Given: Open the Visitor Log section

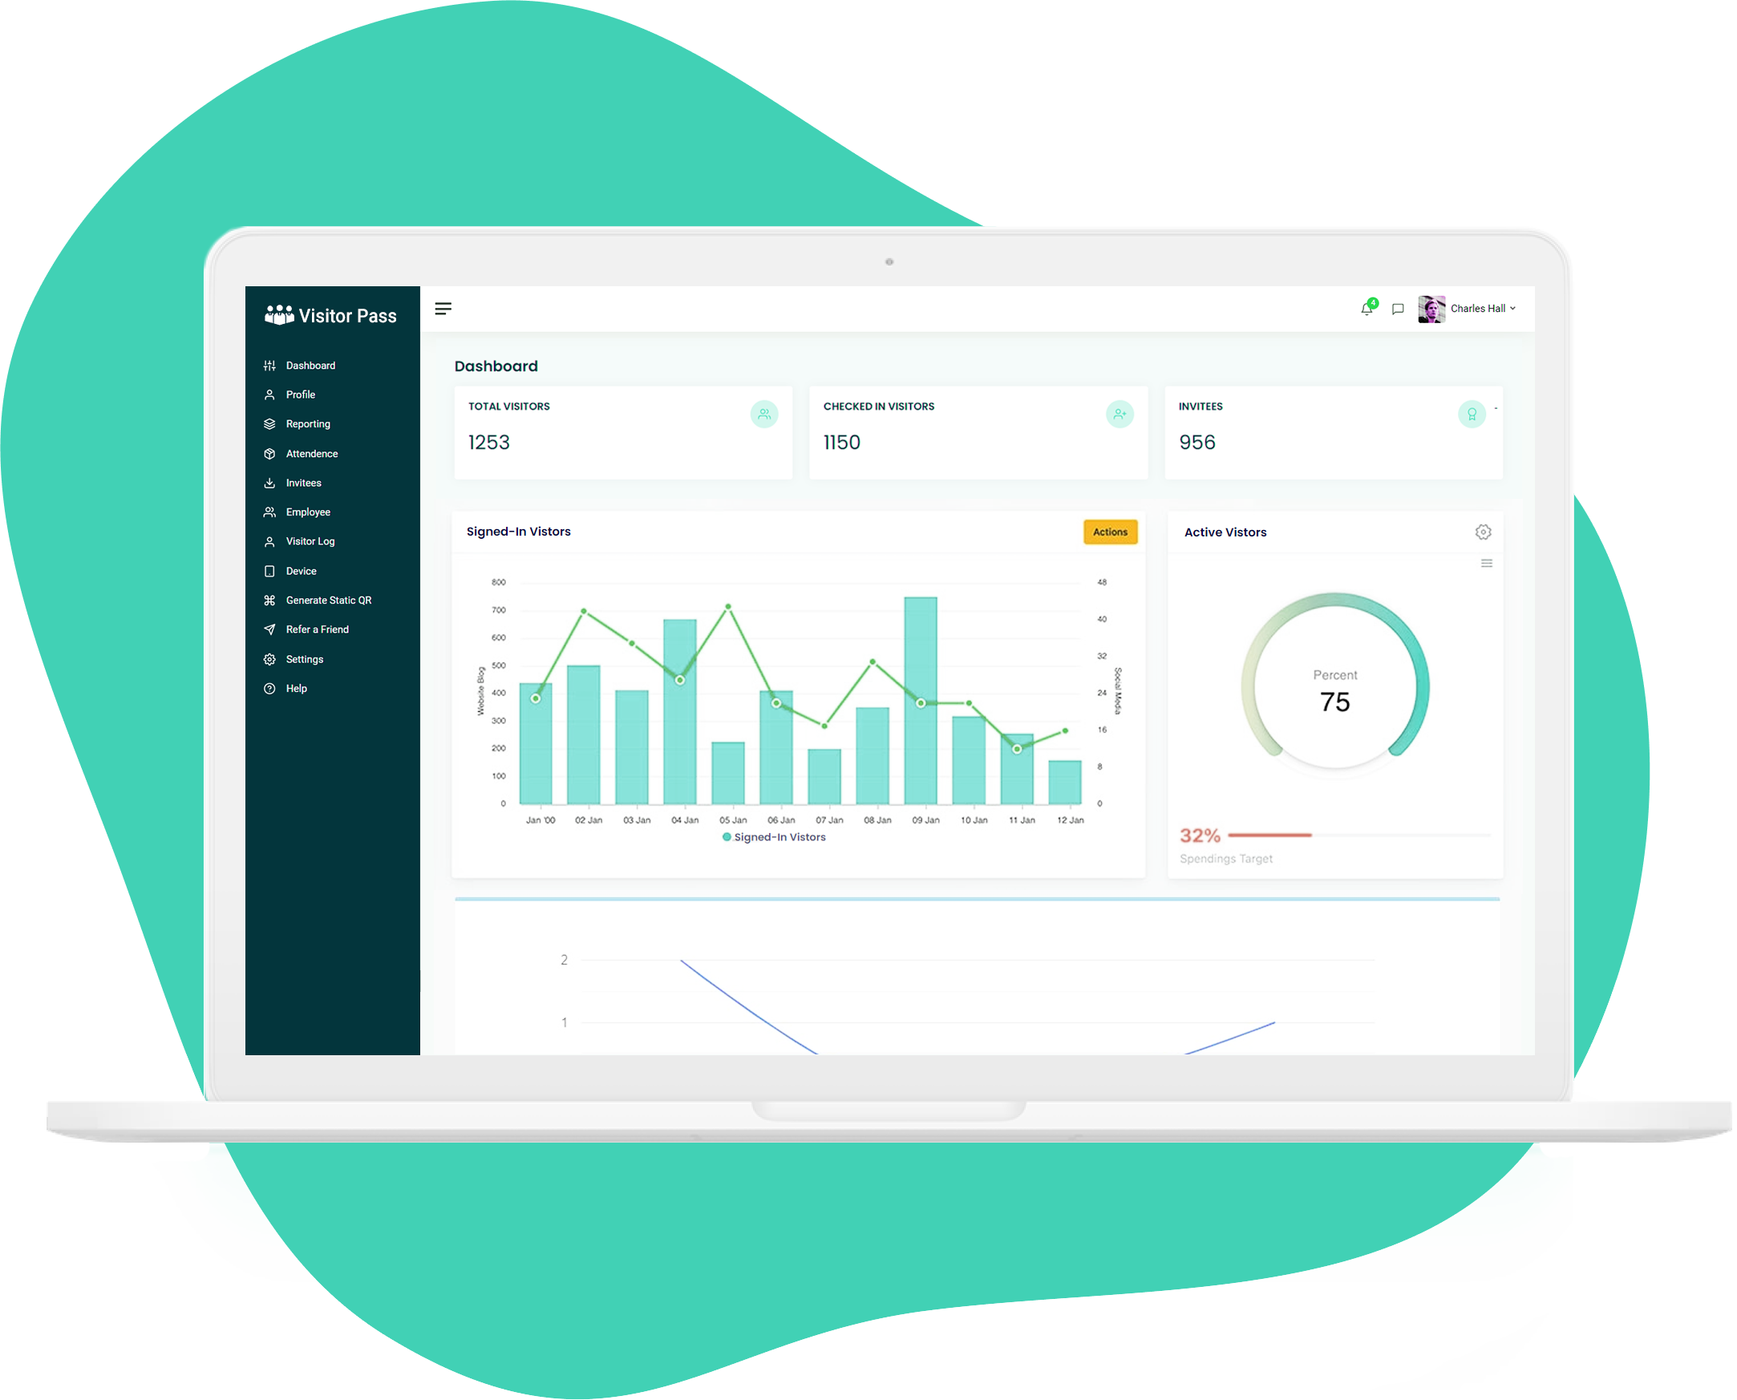Looking at the screenshot, I should click(x=313, y=541).
